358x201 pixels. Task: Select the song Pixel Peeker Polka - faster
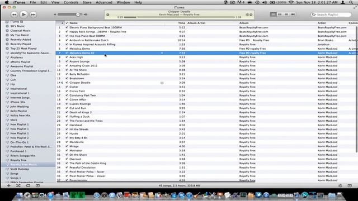tap(87, 172)
